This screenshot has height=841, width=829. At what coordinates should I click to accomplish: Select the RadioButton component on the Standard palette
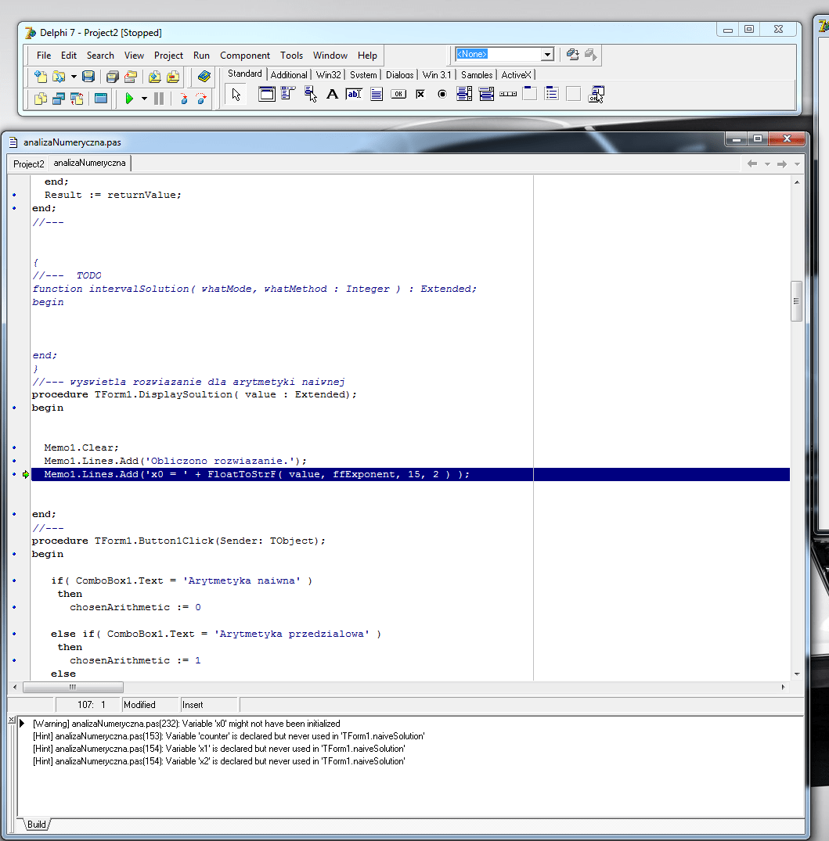click(442, 93)
